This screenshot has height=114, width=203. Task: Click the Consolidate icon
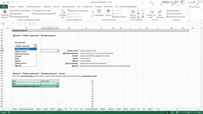pyautogui.click(x=143, y=10)
